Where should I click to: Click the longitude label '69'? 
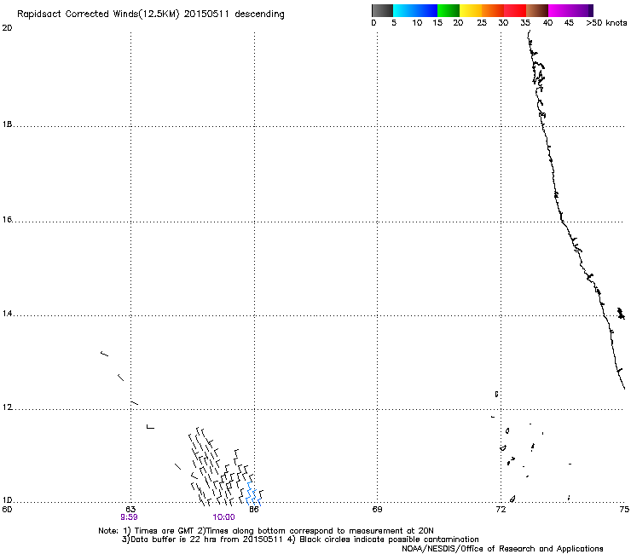pyautogui.click(x=377, y=510)
